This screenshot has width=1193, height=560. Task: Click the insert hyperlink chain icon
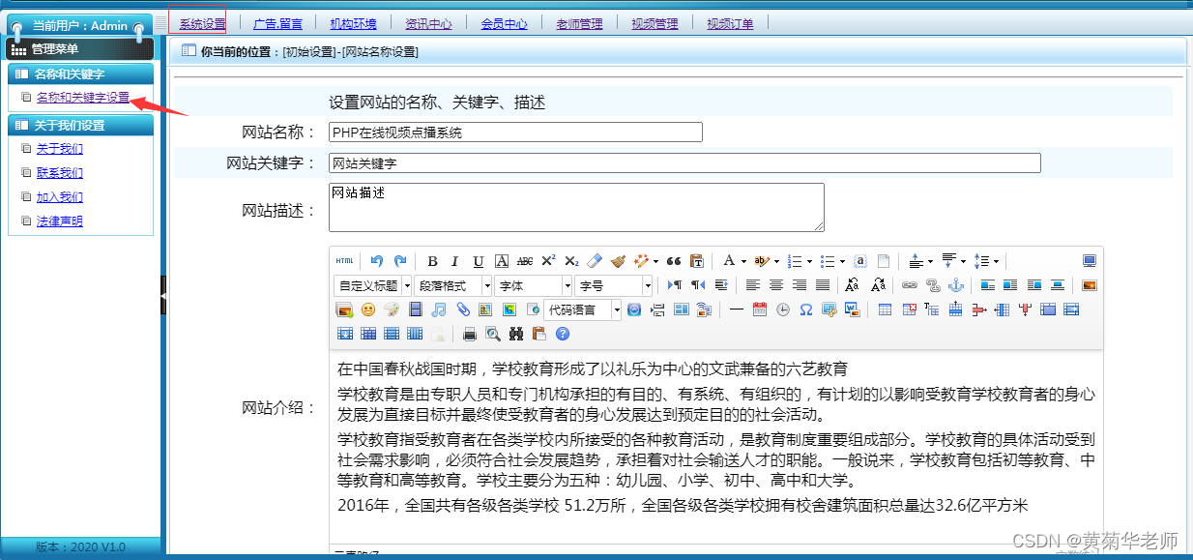[909, 285]
